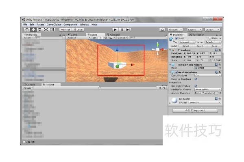Toggle Pivot/Center handle position

[65, 30]
